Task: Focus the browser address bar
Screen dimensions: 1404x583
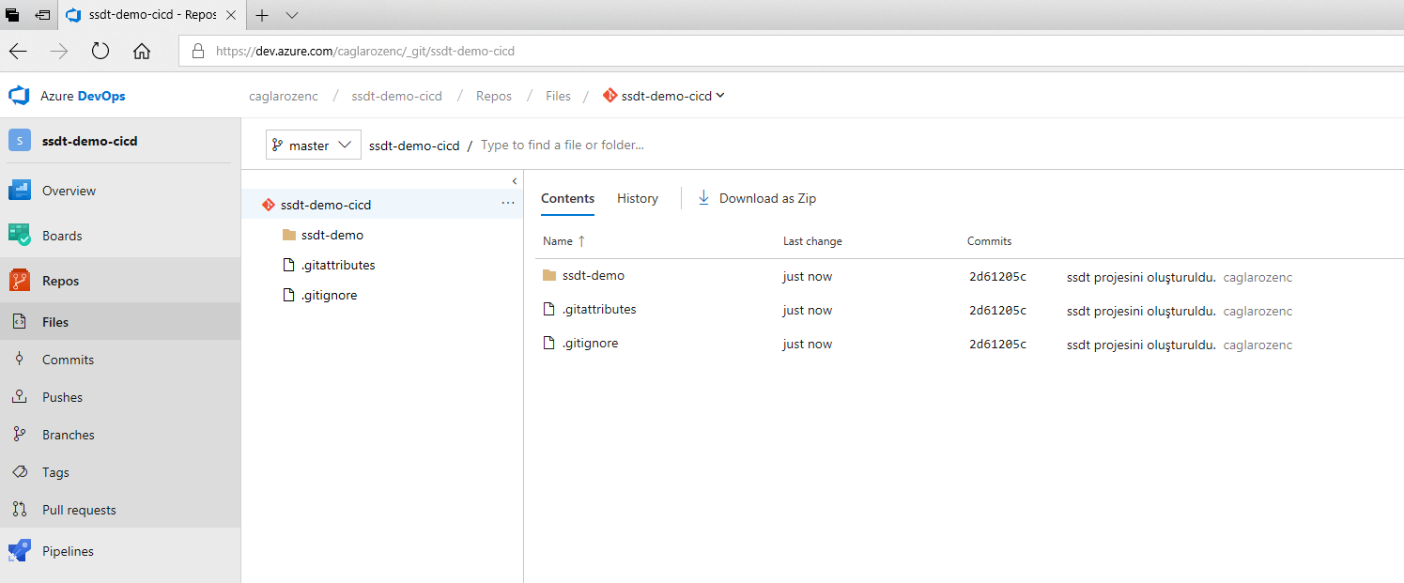Action: pyautogui.click(x=791, y=52)
